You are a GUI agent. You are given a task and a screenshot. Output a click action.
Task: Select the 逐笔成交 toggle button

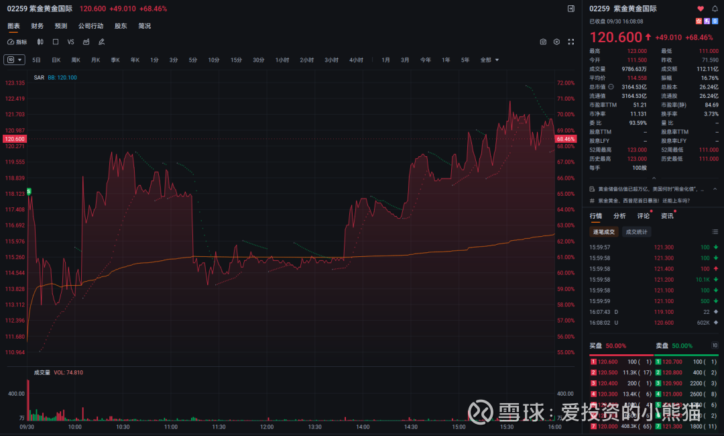[604, 232]
